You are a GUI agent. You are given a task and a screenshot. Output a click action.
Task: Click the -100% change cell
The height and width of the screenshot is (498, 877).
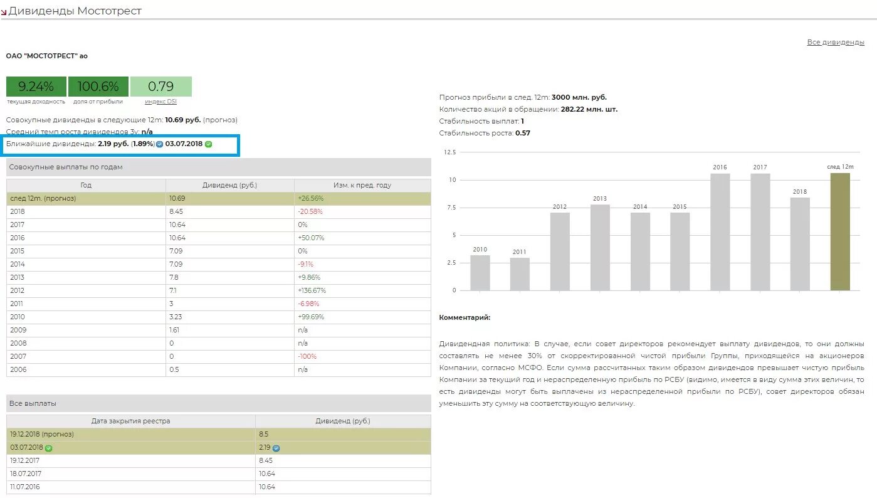pyautogui.click(x=362, y=356)
